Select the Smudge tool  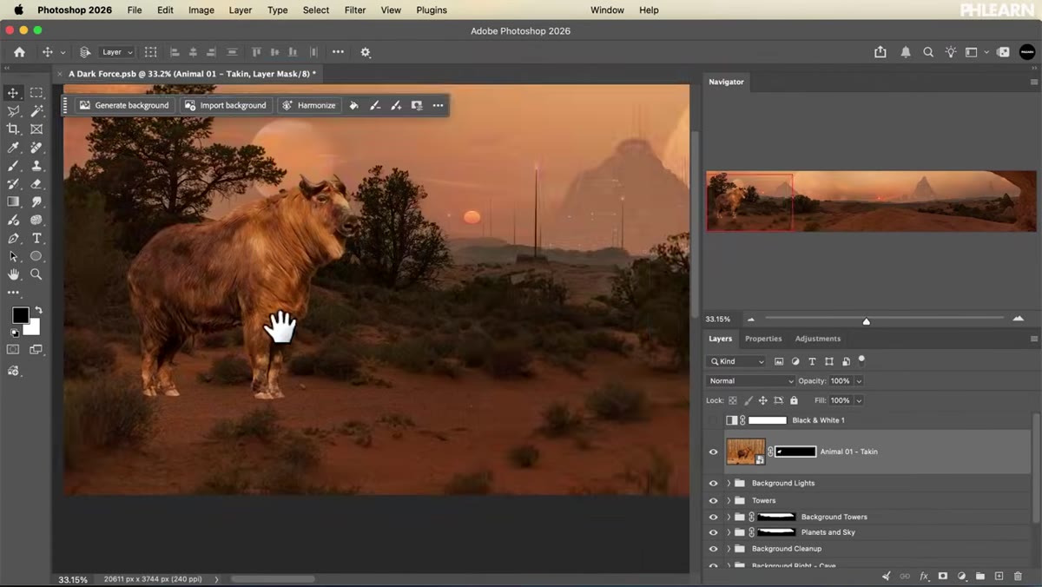pyautogui.click(x=36, y=202)
